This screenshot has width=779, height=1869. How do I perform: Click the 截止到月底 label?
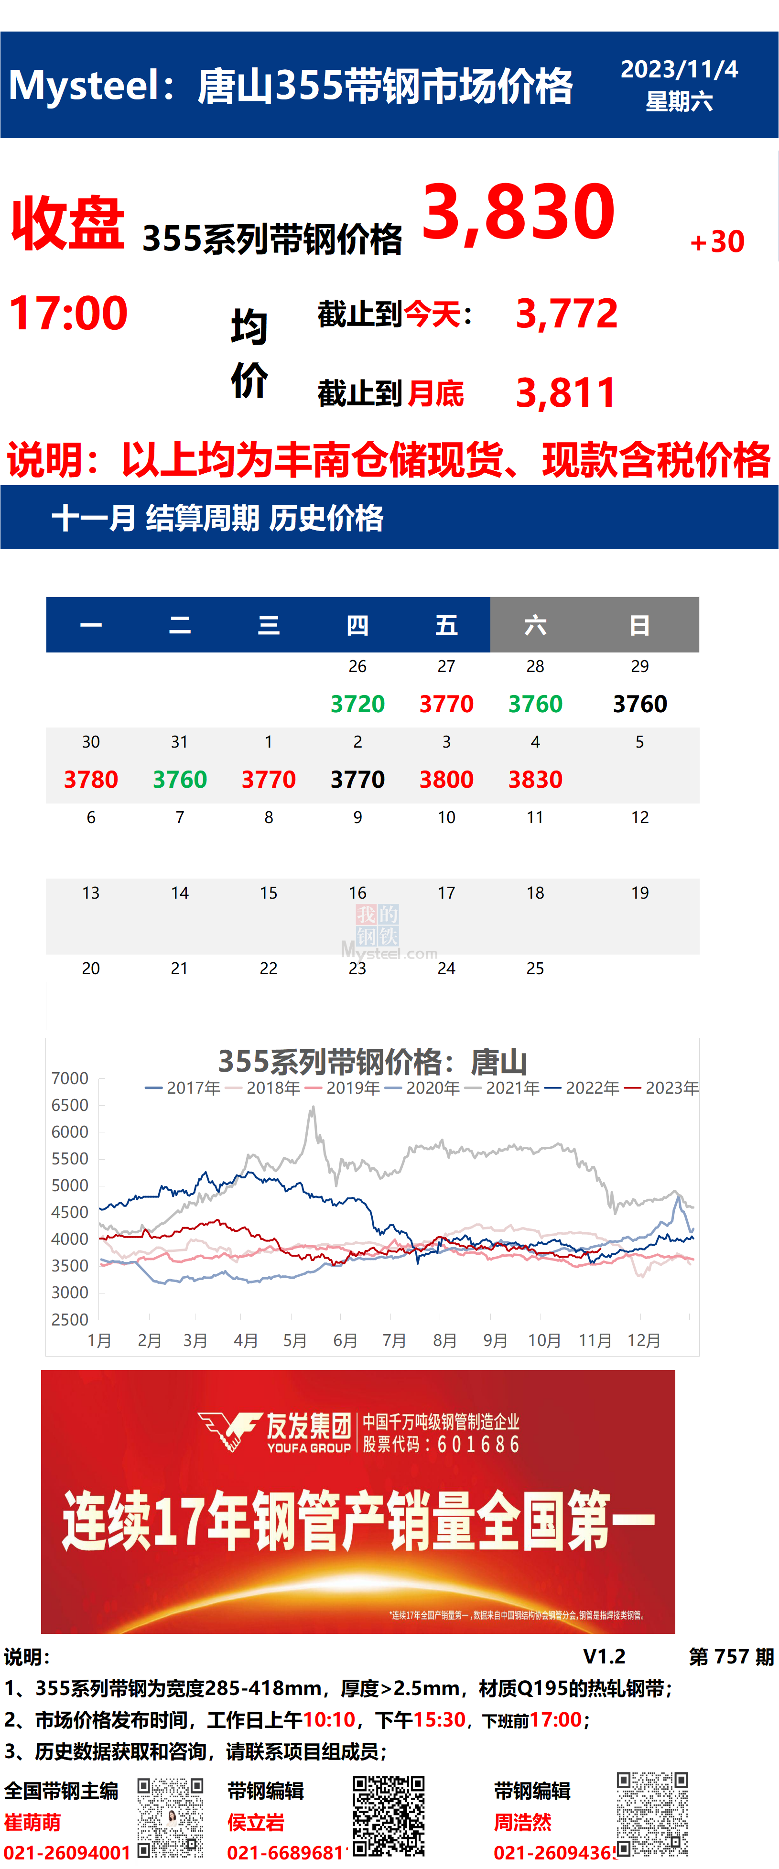[x=391, y=393]
